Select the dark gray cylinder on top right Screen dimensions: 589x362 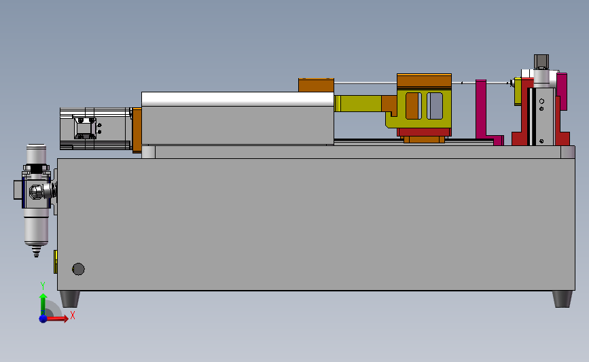(541, 62)
